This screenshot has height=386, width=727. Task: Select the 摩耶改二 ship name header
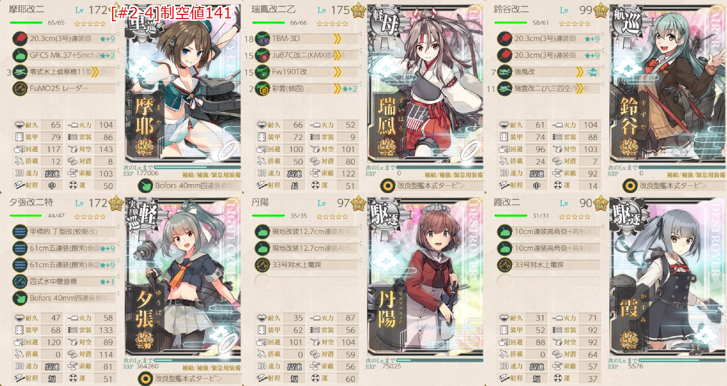(x=27, y=9)
